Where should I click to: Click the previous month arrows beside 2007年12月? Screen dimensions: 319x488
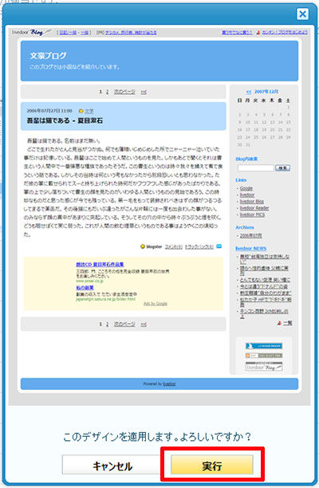point(249,92)
